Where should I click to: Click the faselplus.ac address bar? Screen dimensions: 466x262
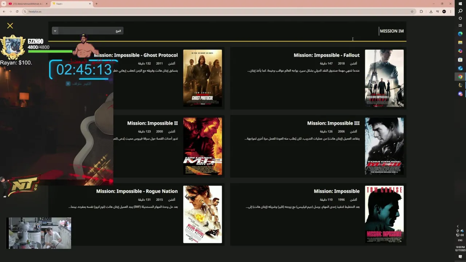click(x=218, y=11)
